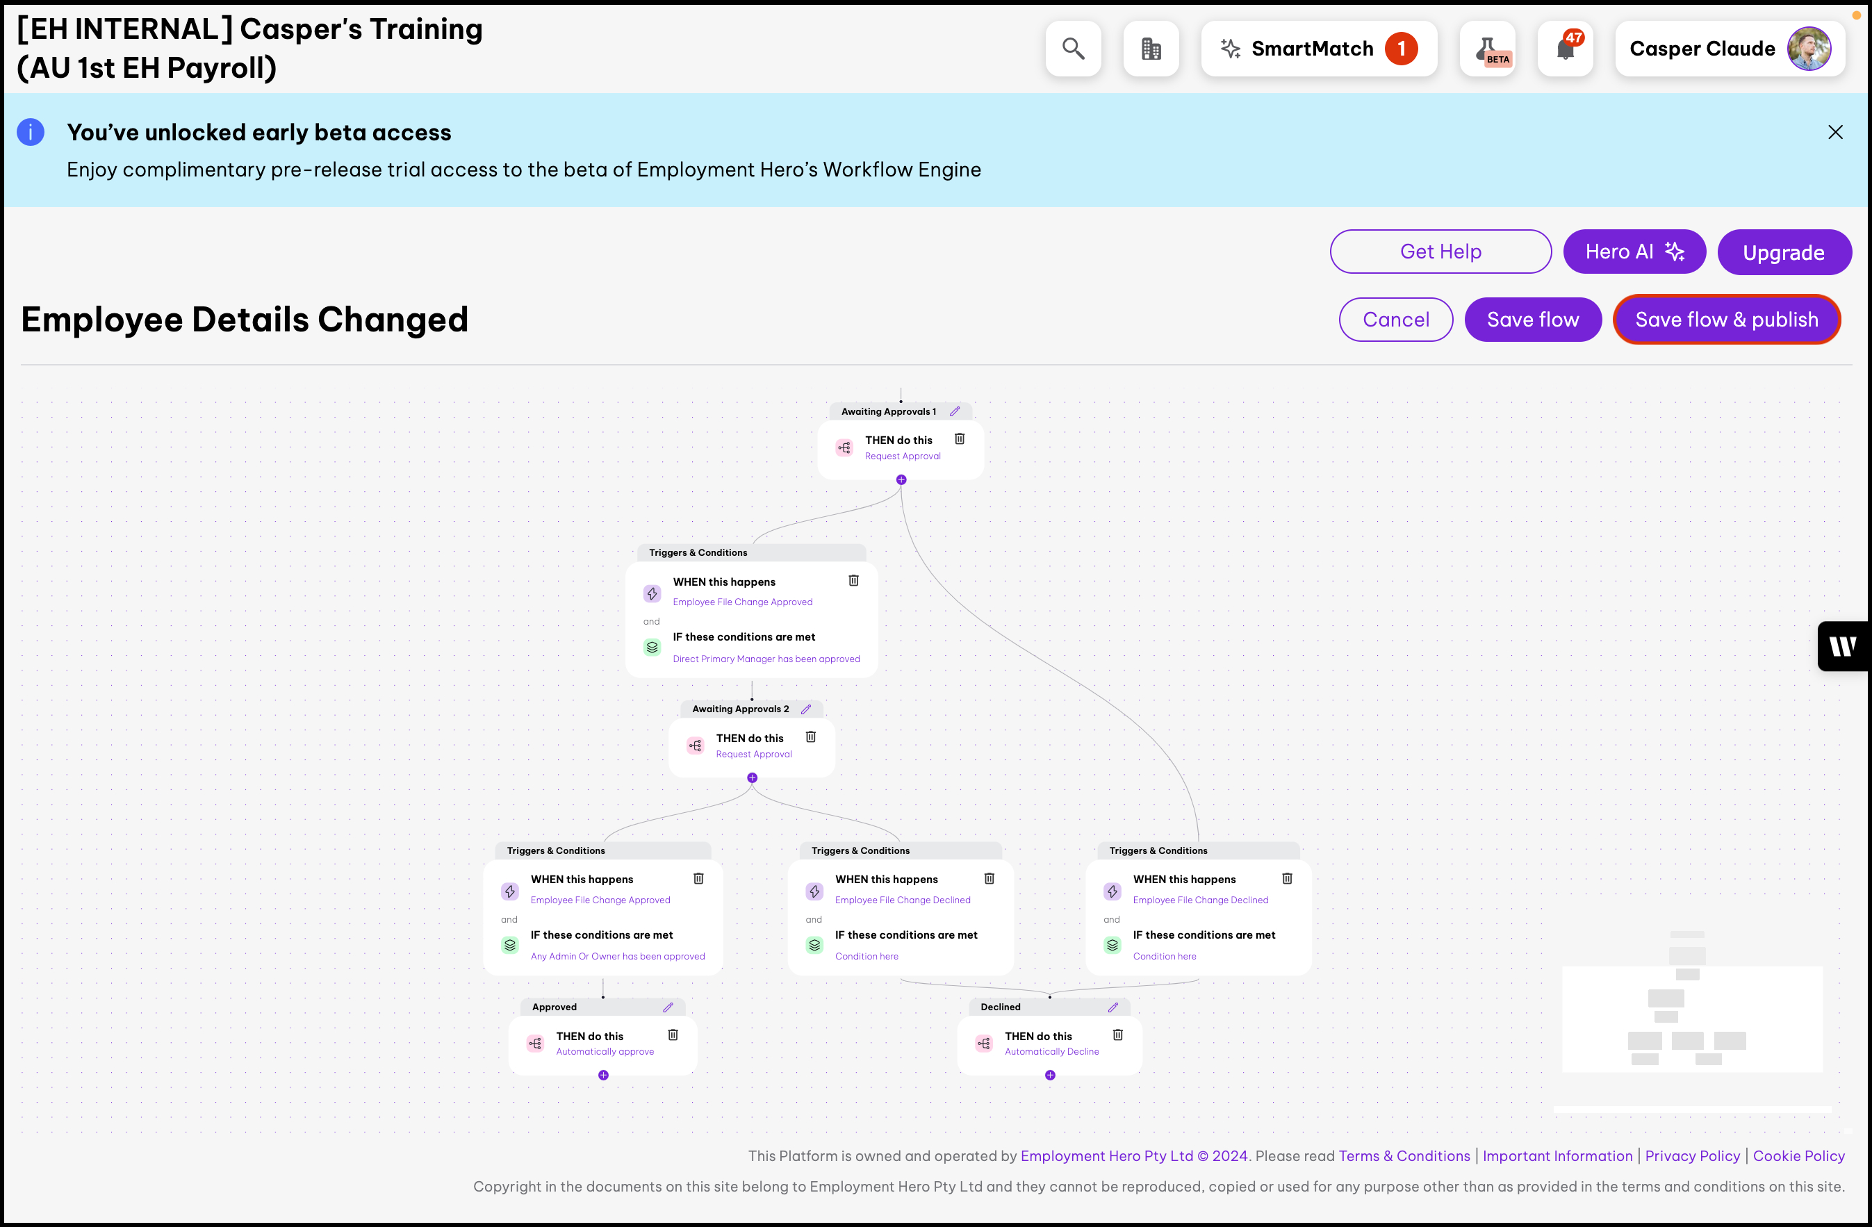
Task: Click the plus node under Awaiting Approvals 1
Action: coord(901,480)
